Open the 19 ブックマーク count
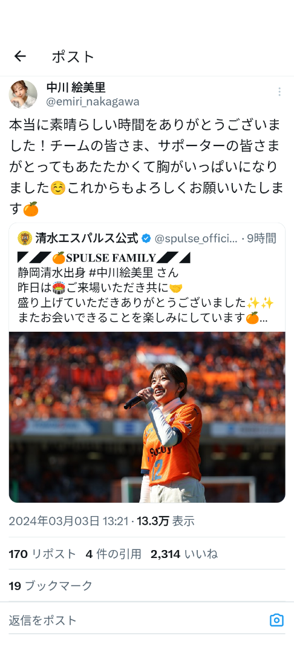This screenshot has width=294, height=655. (50, 586)
